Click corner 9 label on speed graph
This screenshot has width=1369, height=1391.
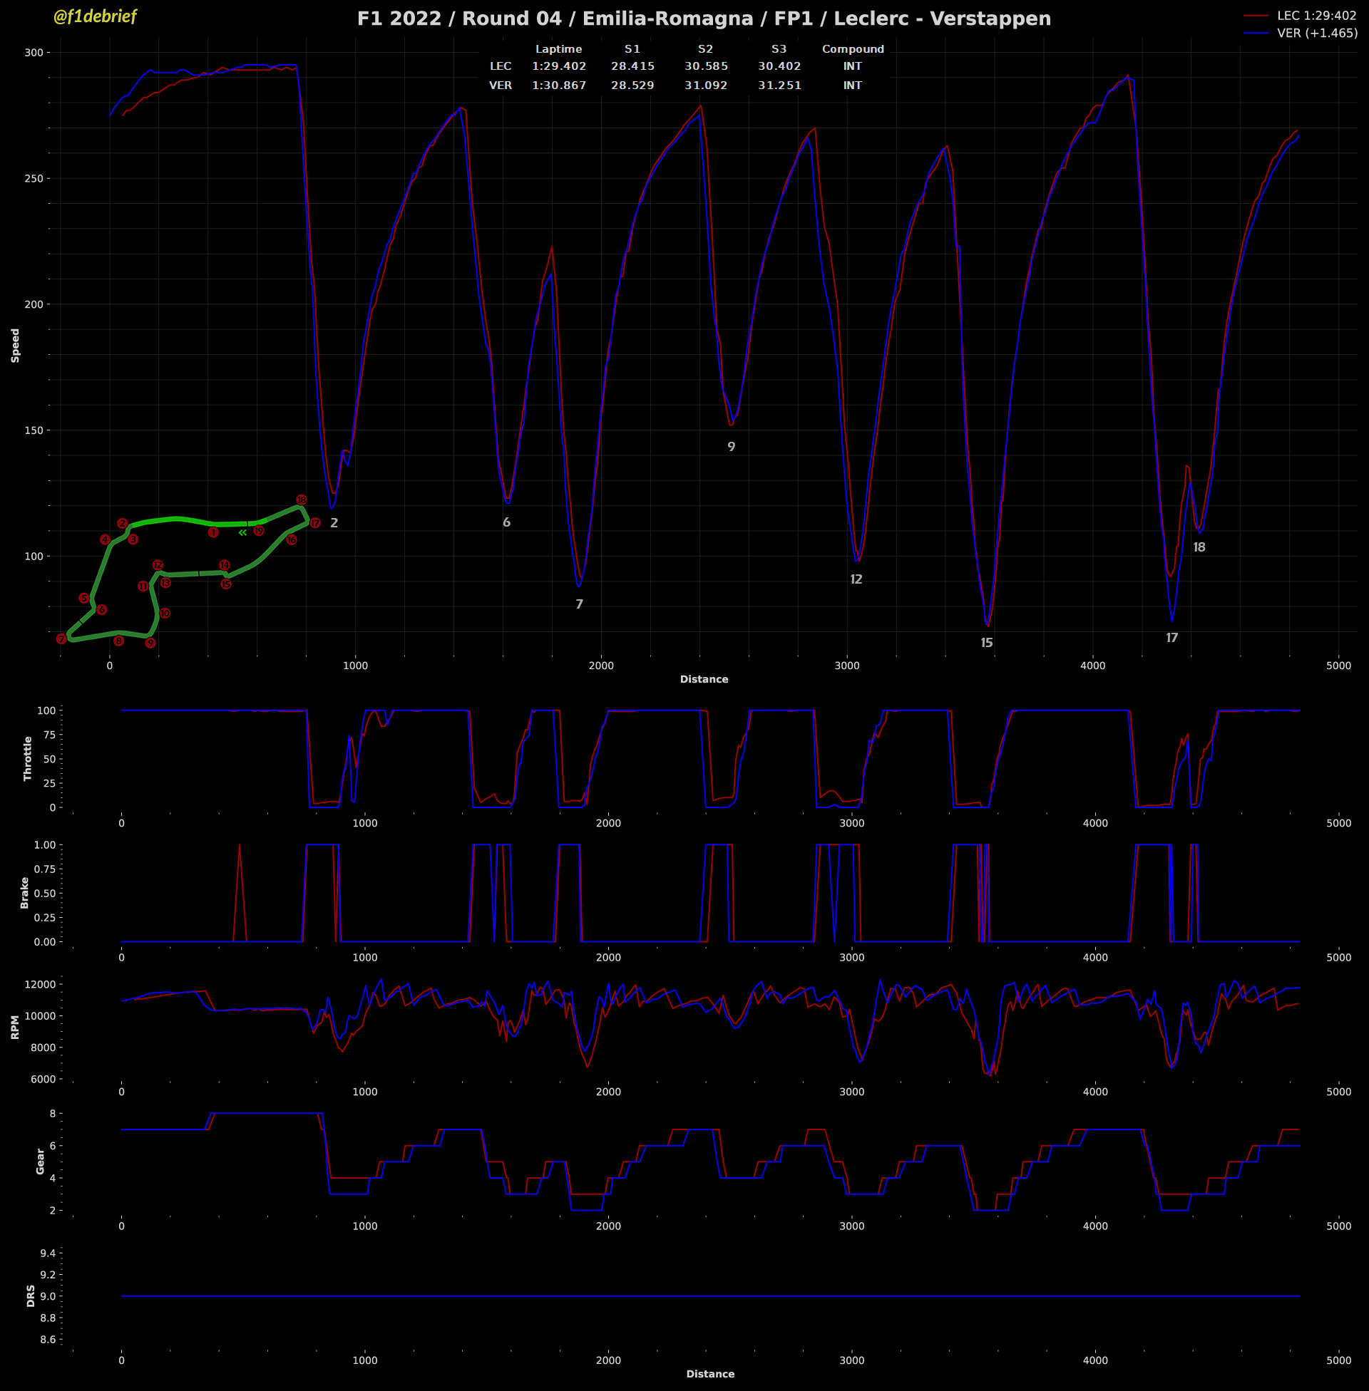coord(732,447)
